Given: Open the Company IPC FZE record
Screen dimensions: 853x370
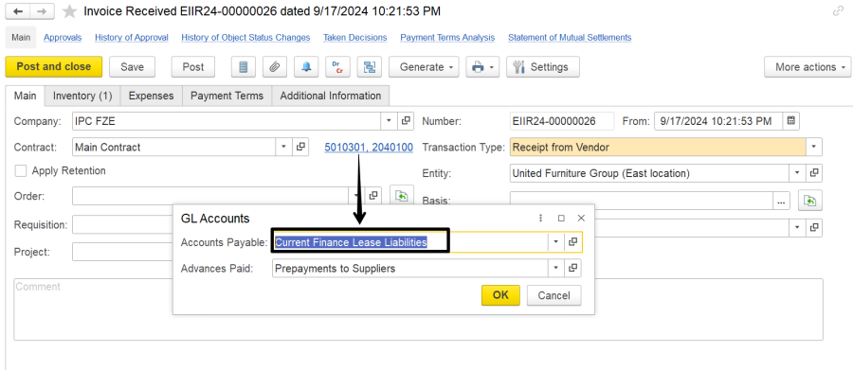Looking at the screenshot, I should 406,121.
